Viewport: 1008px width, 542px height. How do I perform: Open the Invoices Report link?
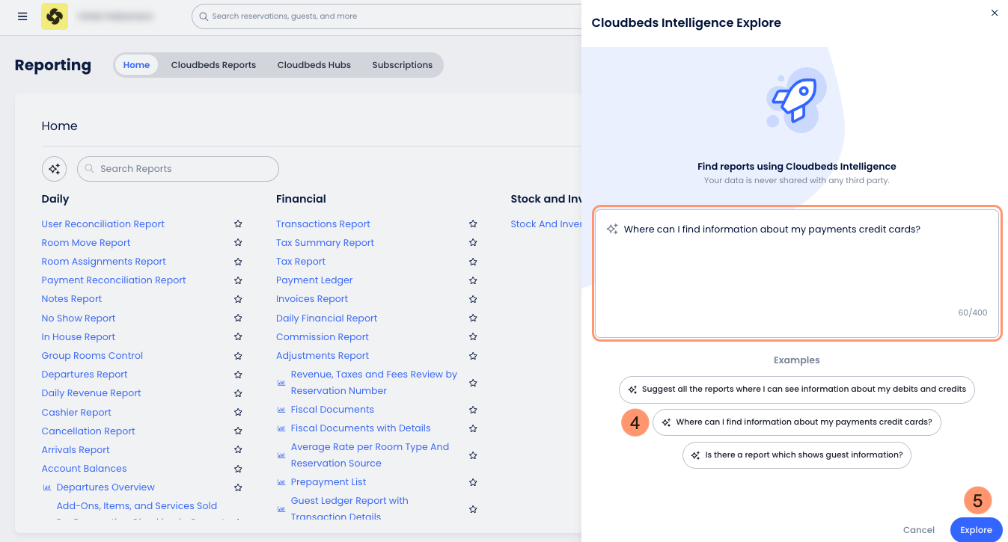[312, 299]
